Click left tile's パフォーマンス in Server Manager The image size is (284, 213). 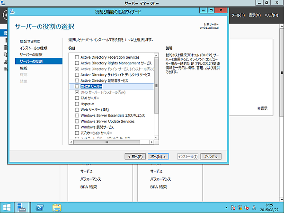point(90,179)
